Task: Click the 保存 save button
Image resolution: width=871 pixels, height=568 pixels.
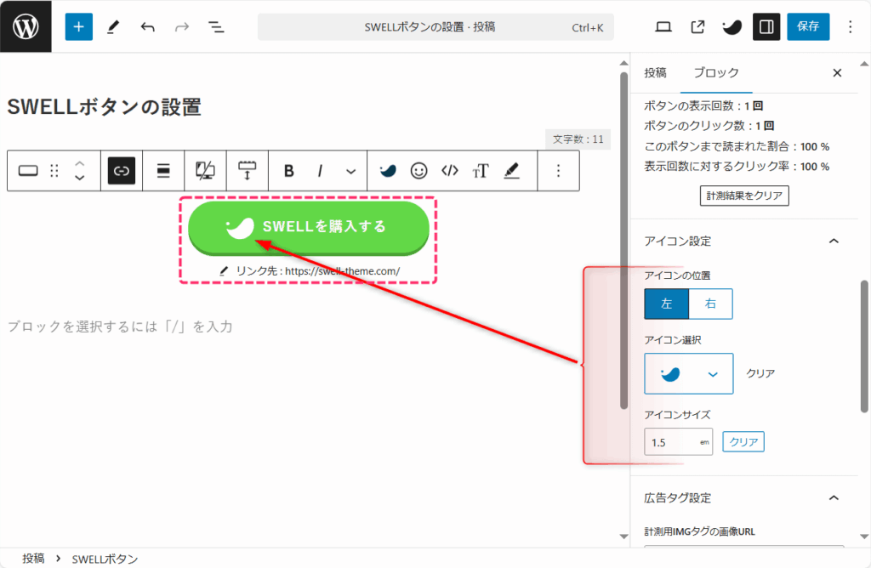Action: tap(807, 26)
